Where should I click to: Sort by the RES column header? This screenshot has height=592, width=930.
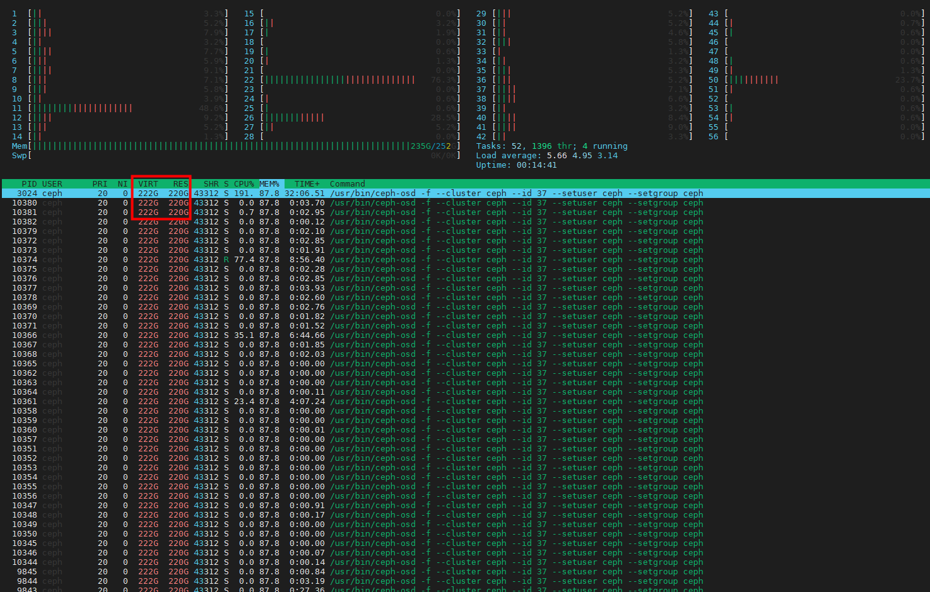click(180, 184)
